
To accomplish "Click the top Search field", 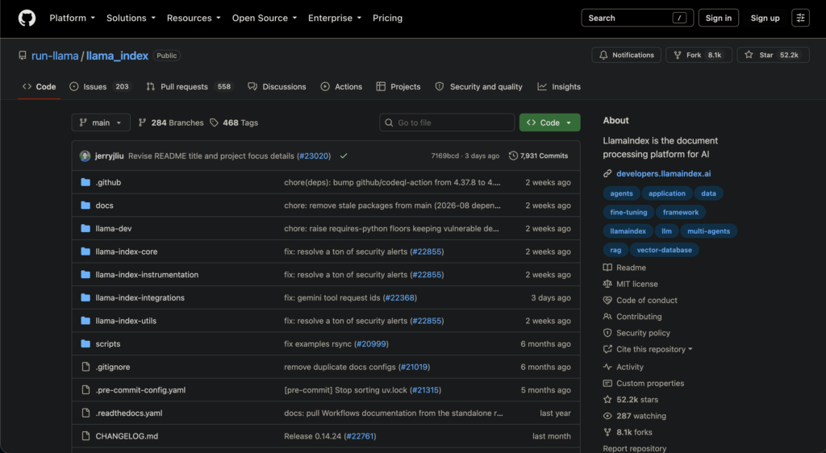I will [x=637, y=18].
